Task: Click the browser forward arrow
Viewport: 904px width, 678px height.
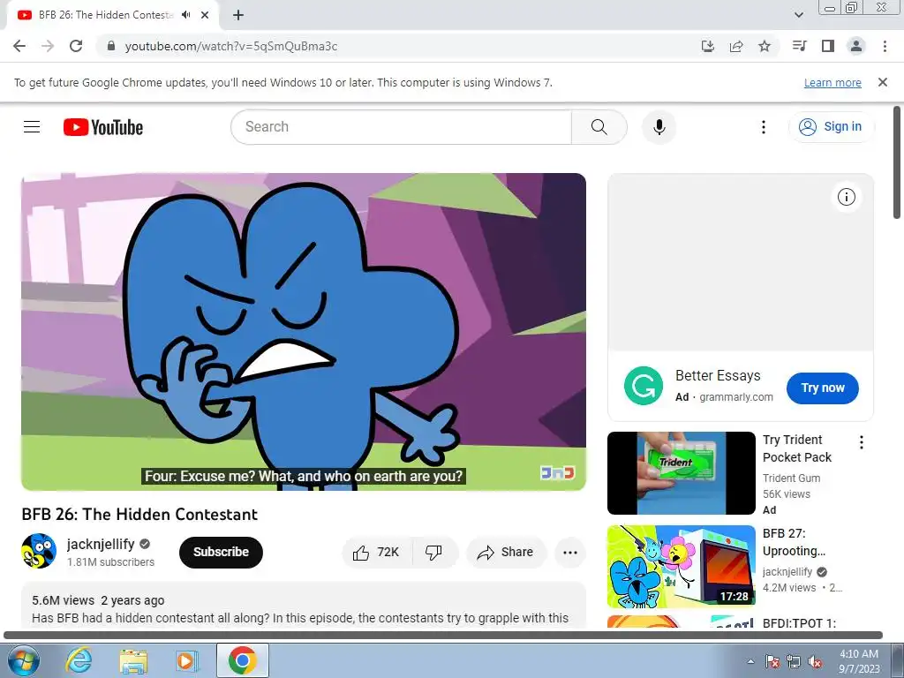Action: (x=48, y=46)
